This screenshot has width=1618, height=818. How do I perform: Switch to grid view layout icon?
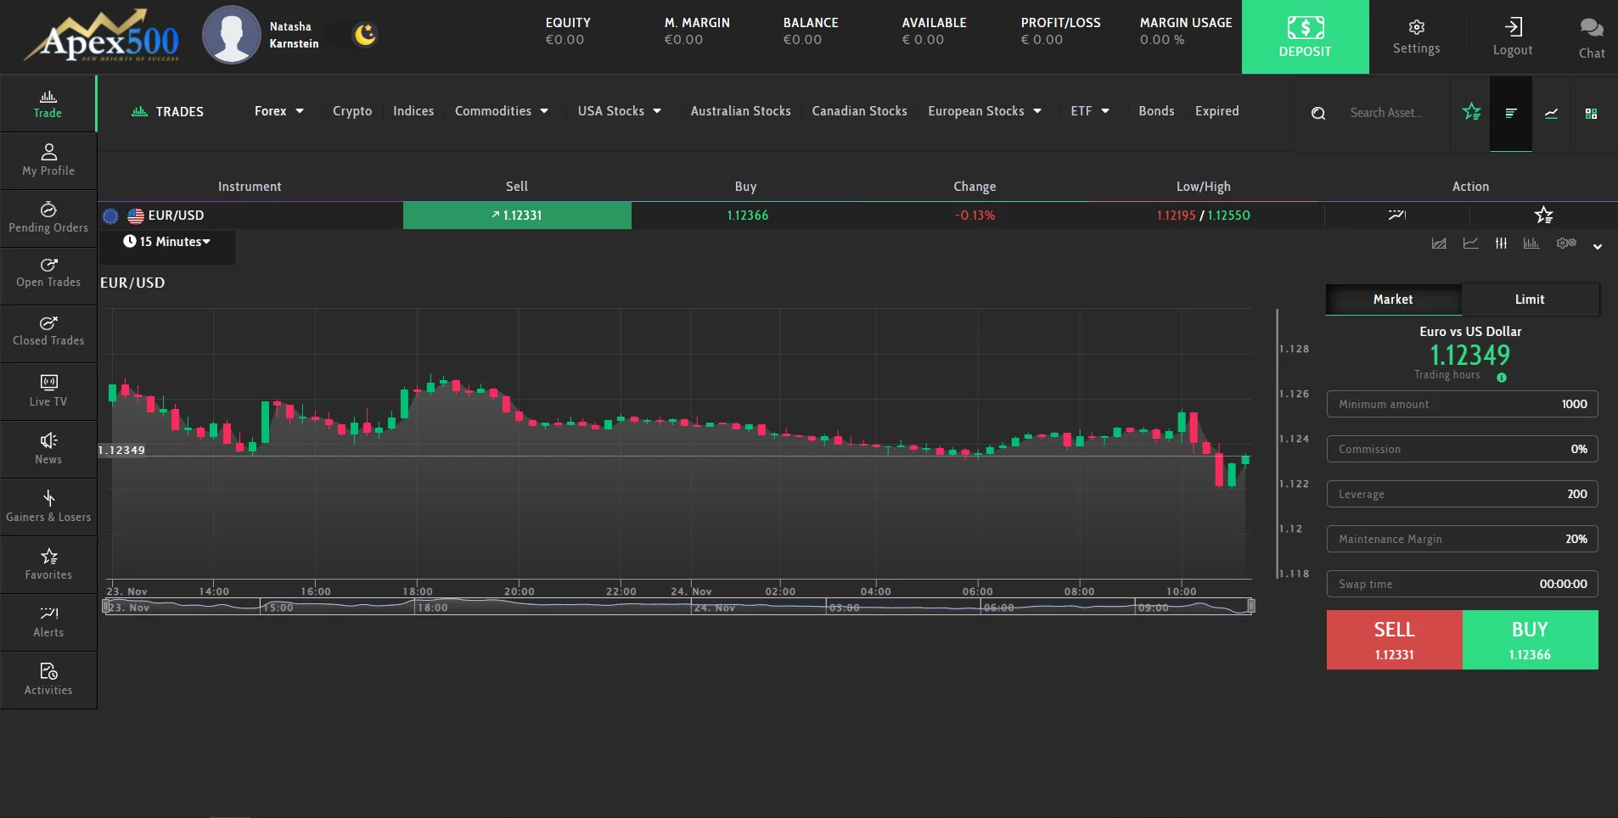point(1591,114)
